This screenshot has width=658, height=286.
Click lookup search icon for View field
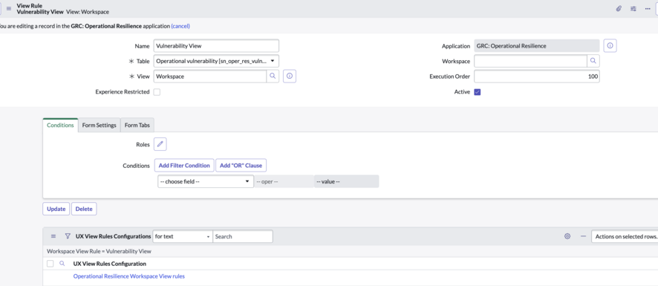tap(273, 76)
